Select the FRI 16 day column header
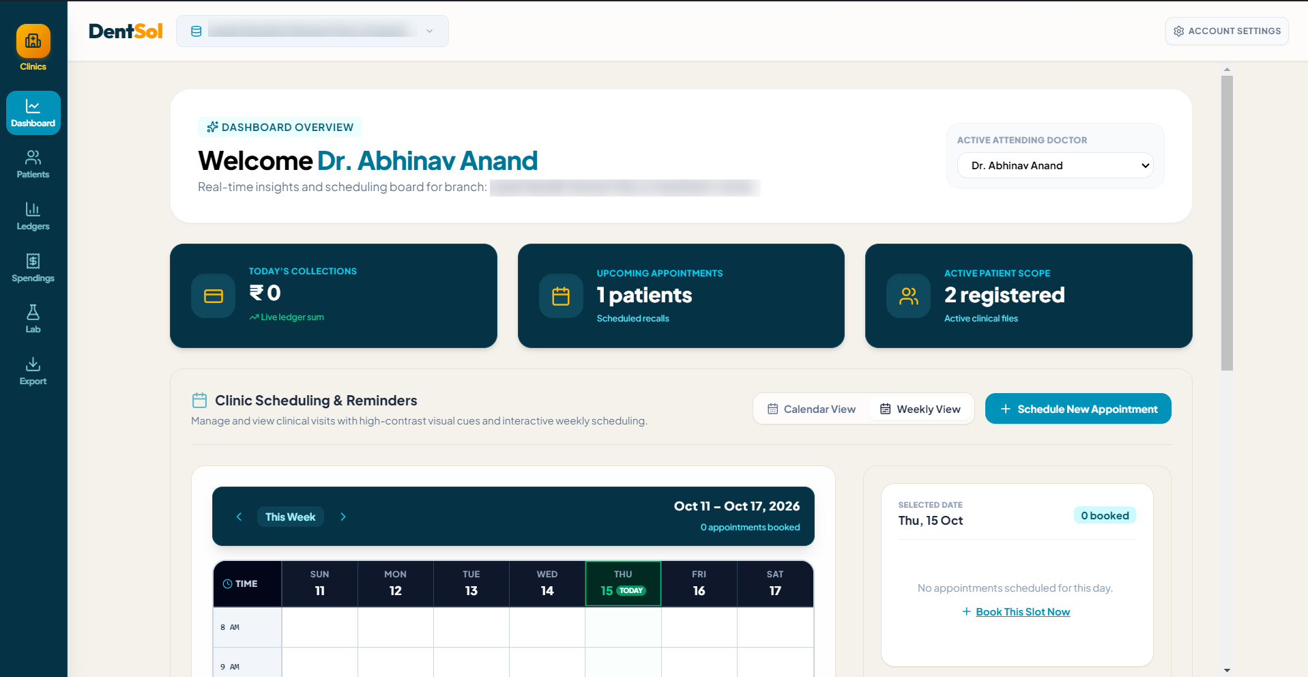 [699, 584]
